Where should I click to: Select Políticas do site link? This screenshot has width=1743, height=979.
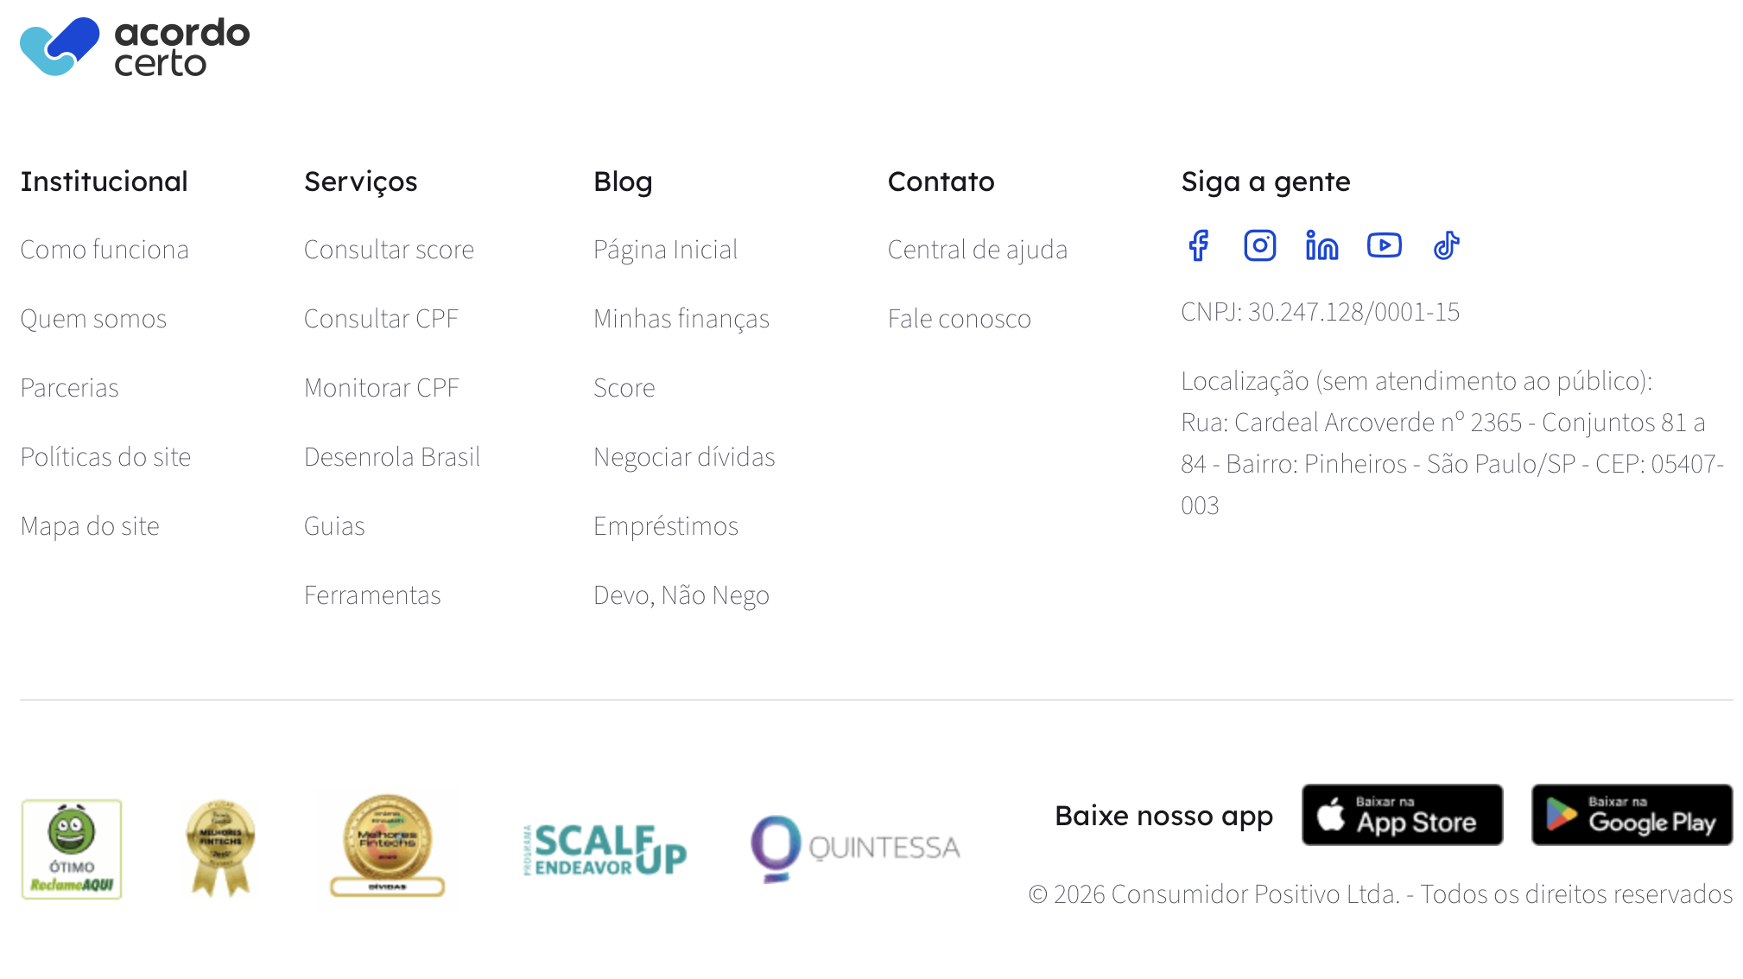[x=105, y=457]
